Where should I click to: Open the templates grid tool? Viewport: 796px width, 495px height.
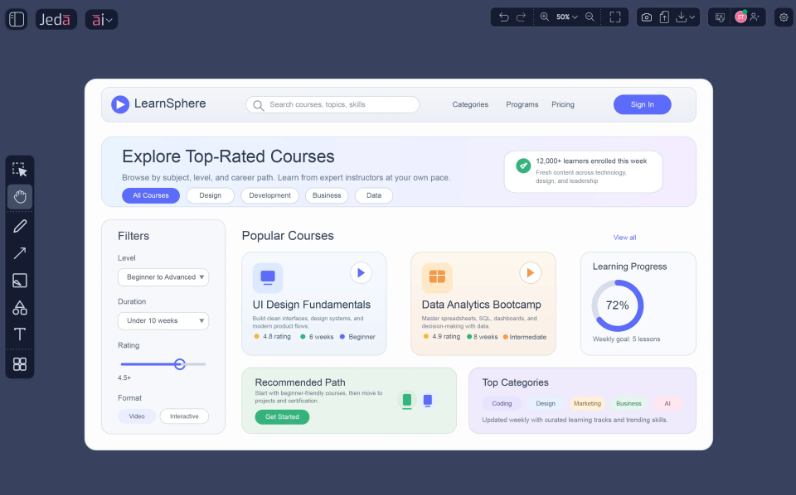tap(20, 363)
